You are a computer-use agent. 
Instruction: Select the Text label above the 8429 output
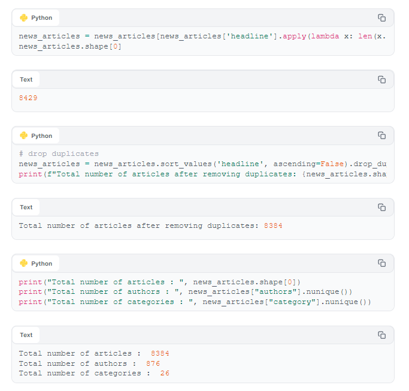pyautogui.click(x=26, y=79)
